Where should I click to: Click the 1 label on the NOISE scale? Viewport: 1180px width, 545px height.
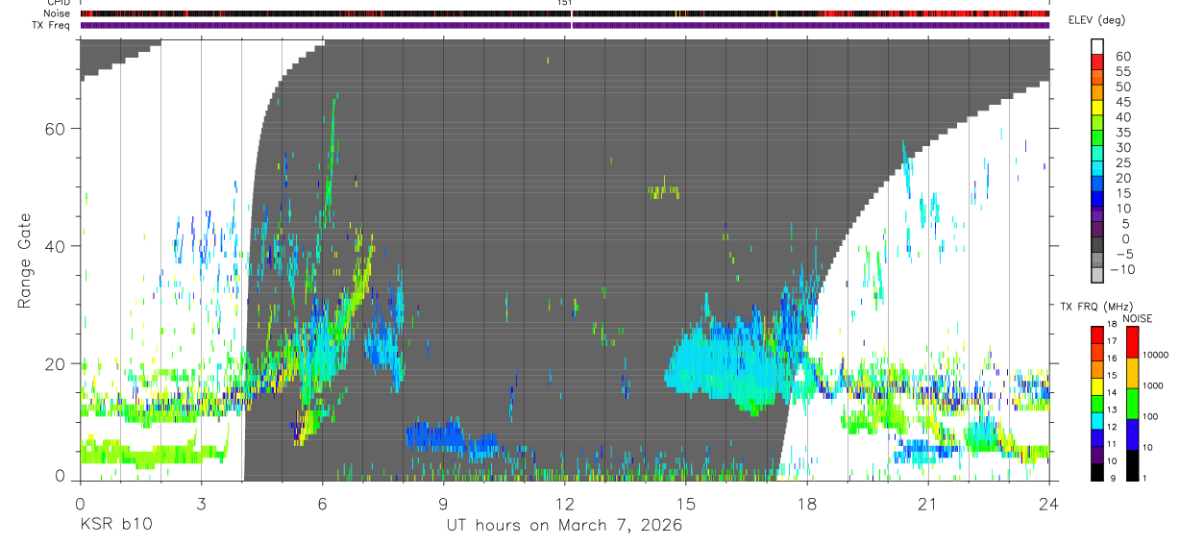[x=1144, y=479]
